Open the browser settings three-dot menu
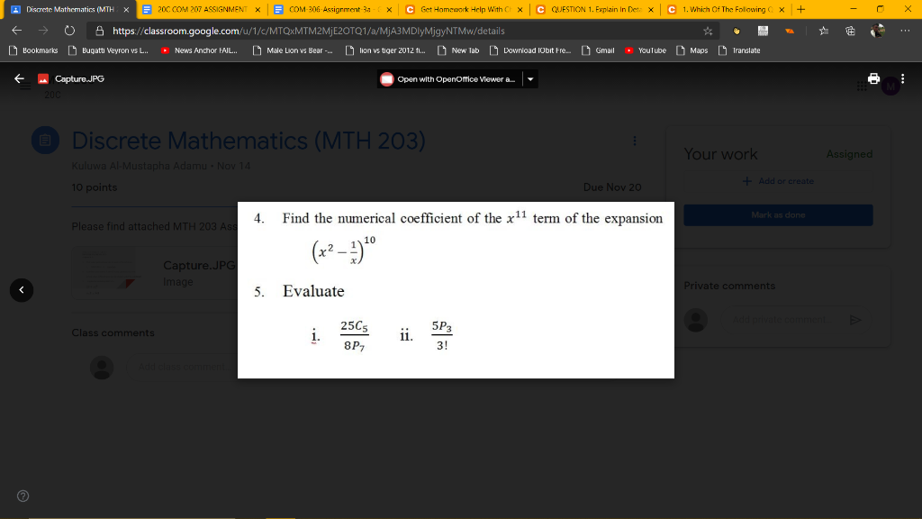 tap(904, 29)
